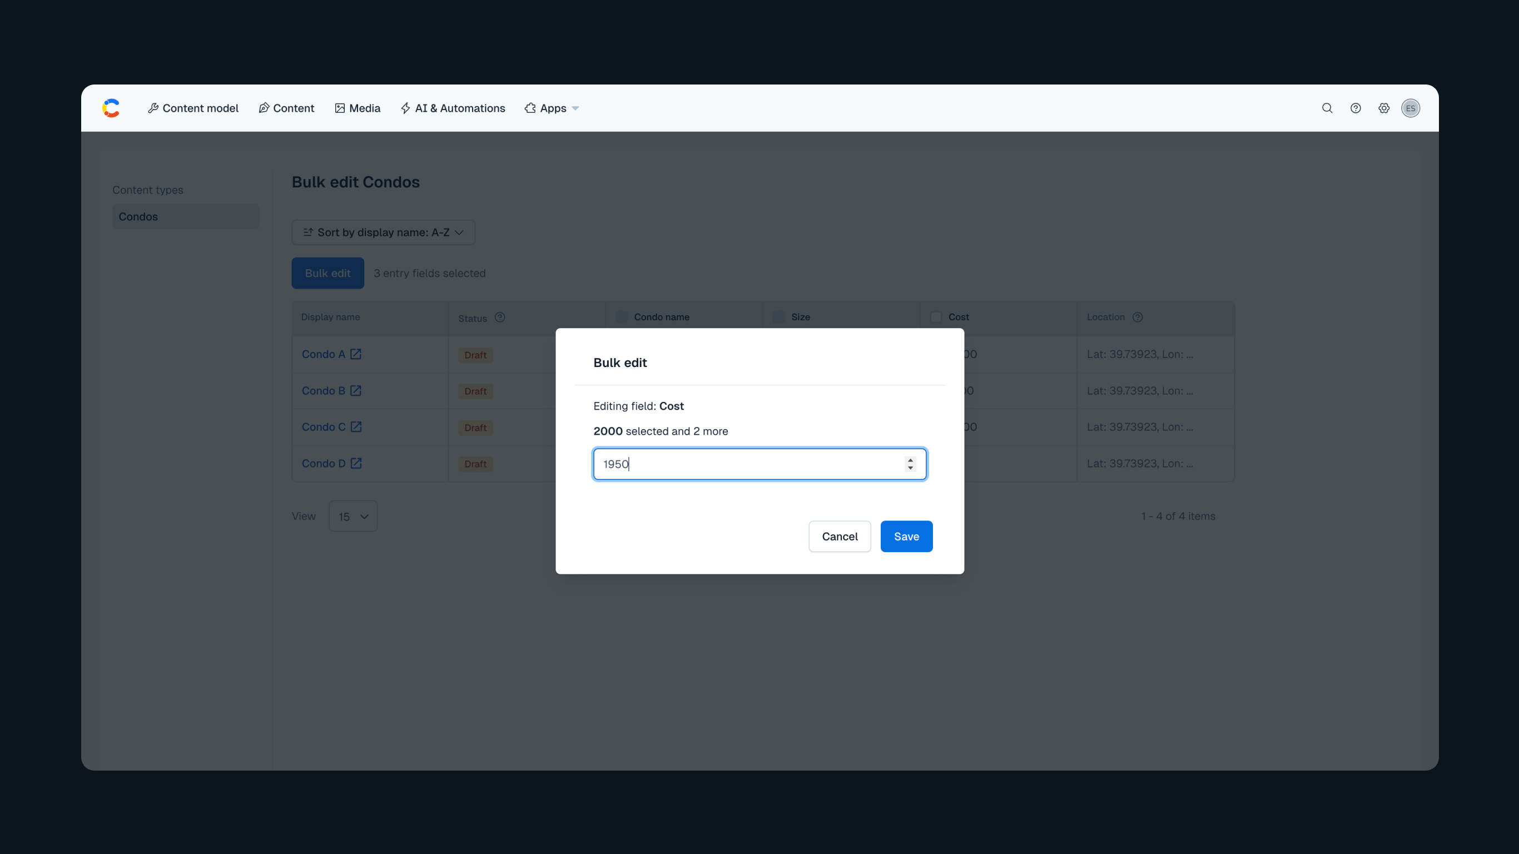Viewport: 1519px width, 854px height.
Task: Click the Location column help icon
Action: pyautogui.click(x=1138, y=317)
